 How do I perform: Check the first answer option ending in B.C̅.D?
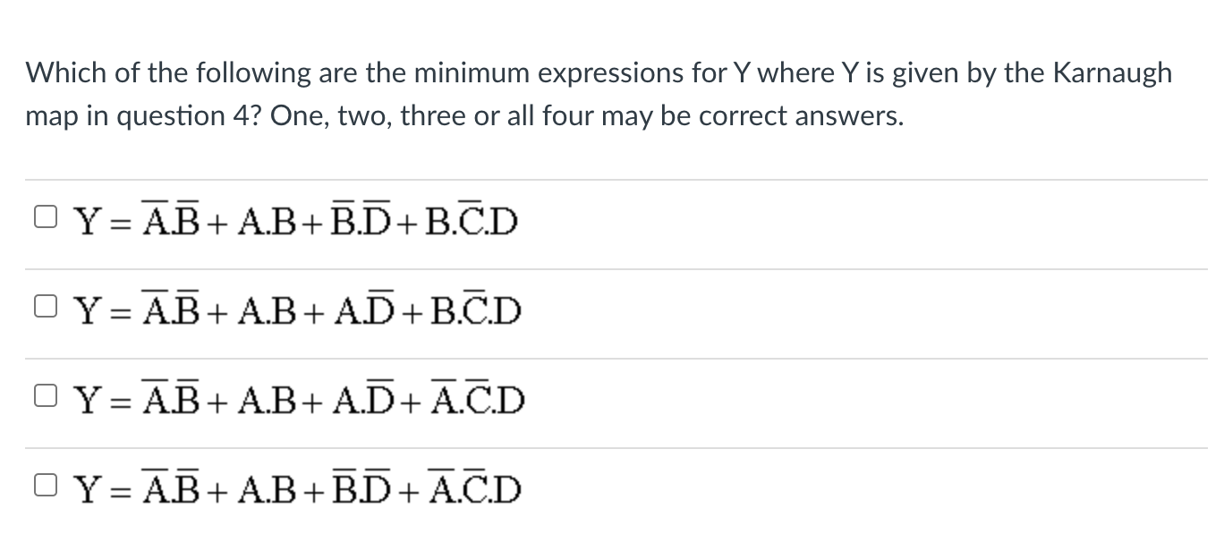click(45, 215)
